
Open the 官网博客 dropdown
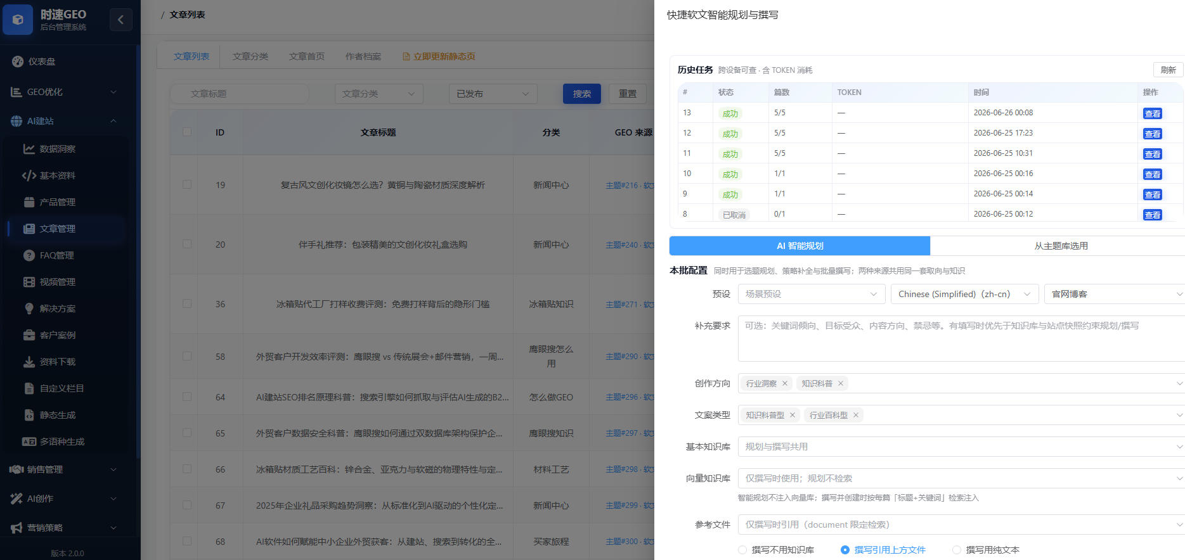1115,294
